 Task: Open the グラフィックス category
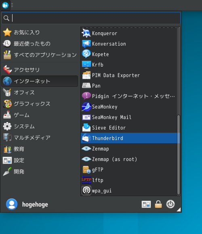pyautogui.click(x=40, y=104)
